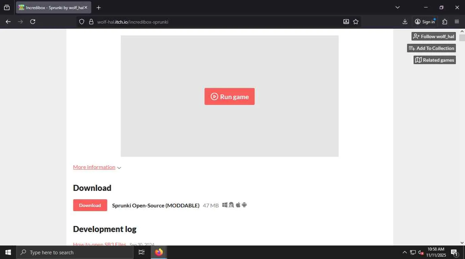Reload the current page
Viewport: 465px width, 259px height.
coord(32,22)
